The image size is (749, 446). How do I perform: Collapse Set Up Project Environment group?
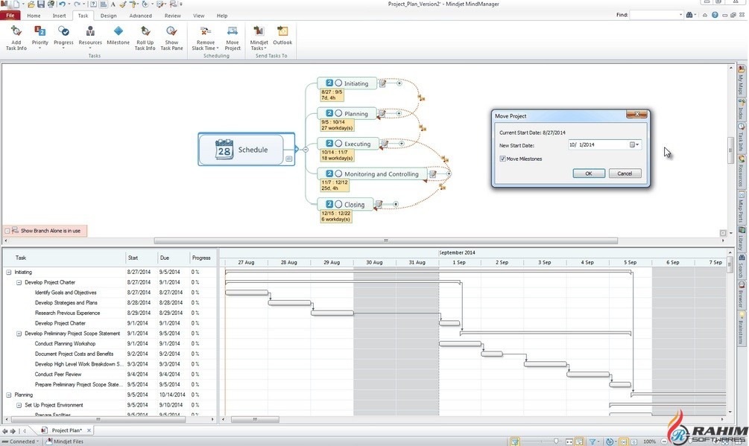[x=19, y=406]
